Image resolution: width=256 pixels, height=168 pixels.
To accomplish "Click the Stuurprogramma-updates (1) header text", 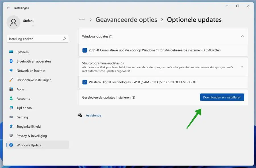I will pos(103,63).
